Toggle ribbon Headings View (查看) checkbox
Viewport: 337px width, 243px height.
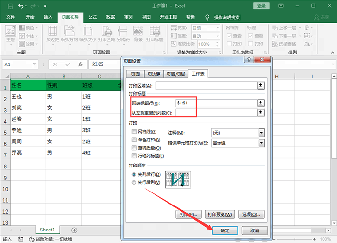[251, 36]
